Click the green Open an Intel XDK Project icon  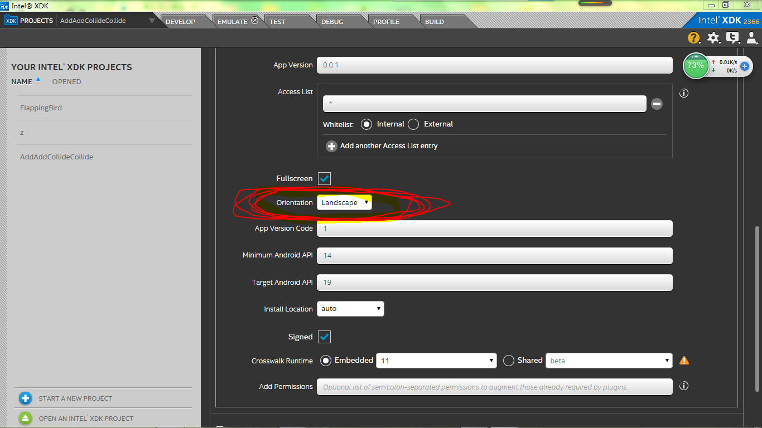pyautogui.click(x=25, y=418)
